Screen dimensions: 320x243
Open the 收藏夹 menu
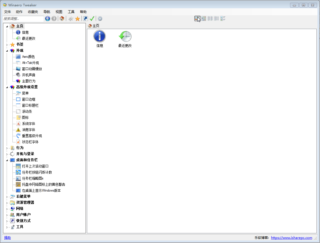point(33,12)
